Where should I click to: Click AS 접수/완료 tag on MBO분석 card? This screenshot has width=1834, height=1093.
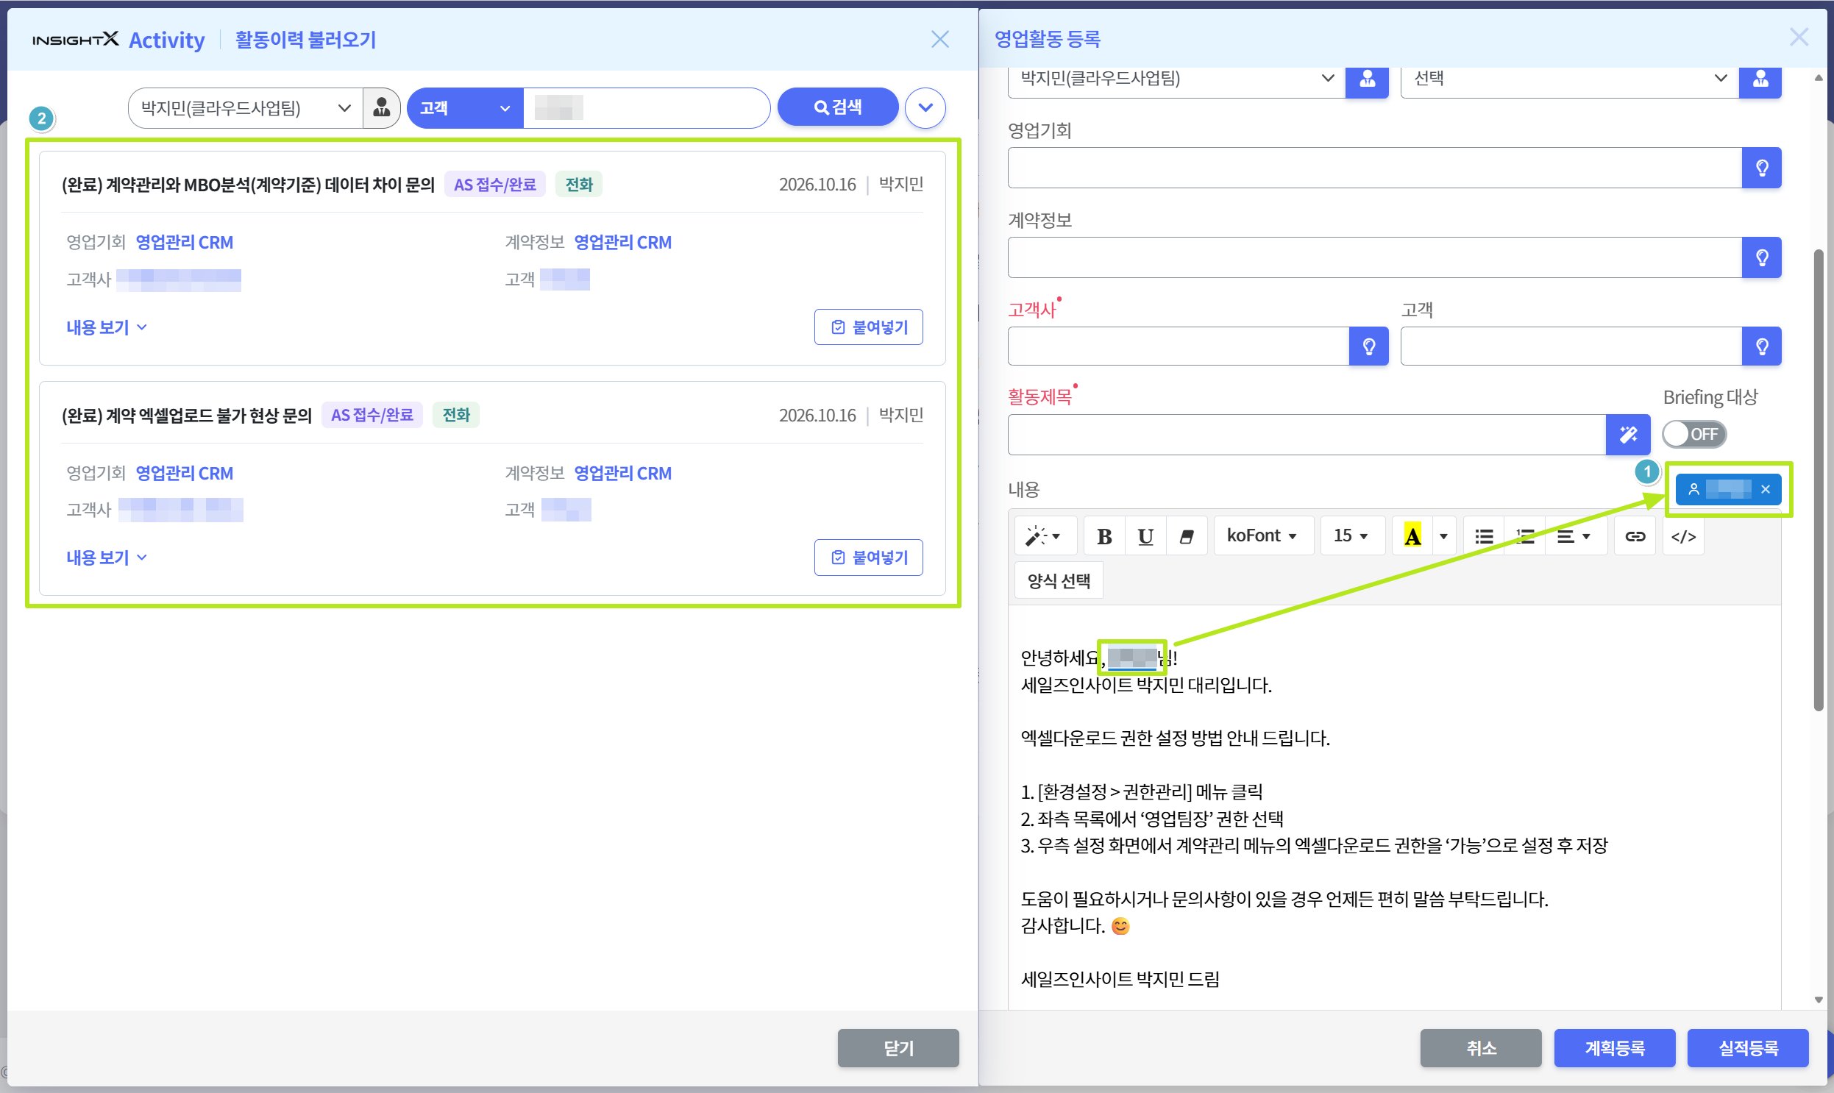(x=494, y=184)
